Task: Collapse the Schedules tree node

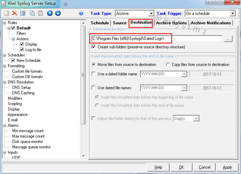Action: 5,55
